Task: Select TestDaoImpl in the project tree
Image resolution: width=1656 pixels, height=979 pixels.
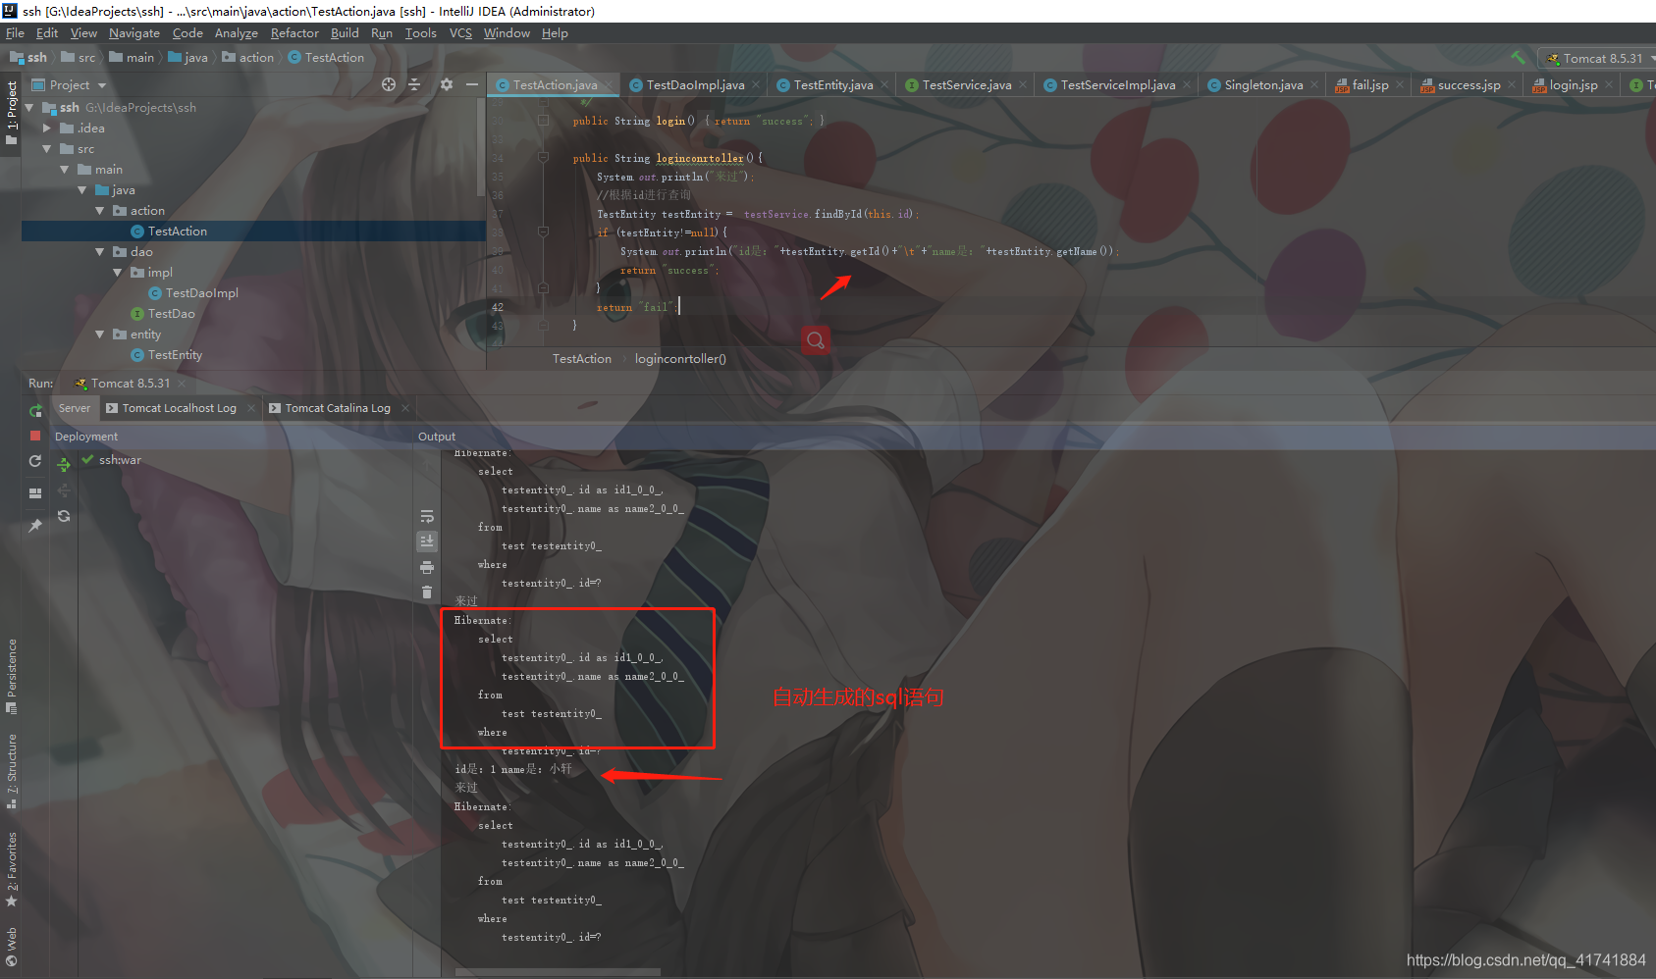Action: click(x=201, y=293)
